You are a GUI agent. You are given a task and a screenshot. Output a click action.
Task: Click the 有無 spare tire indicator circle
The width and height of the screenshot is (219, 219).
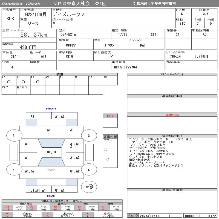pos(89,187)
